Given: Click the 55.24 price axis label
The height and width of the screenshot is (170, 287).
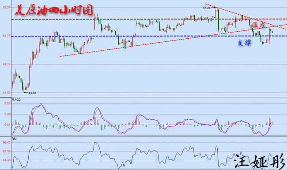Looking at the screenshot, I should 7,7.
